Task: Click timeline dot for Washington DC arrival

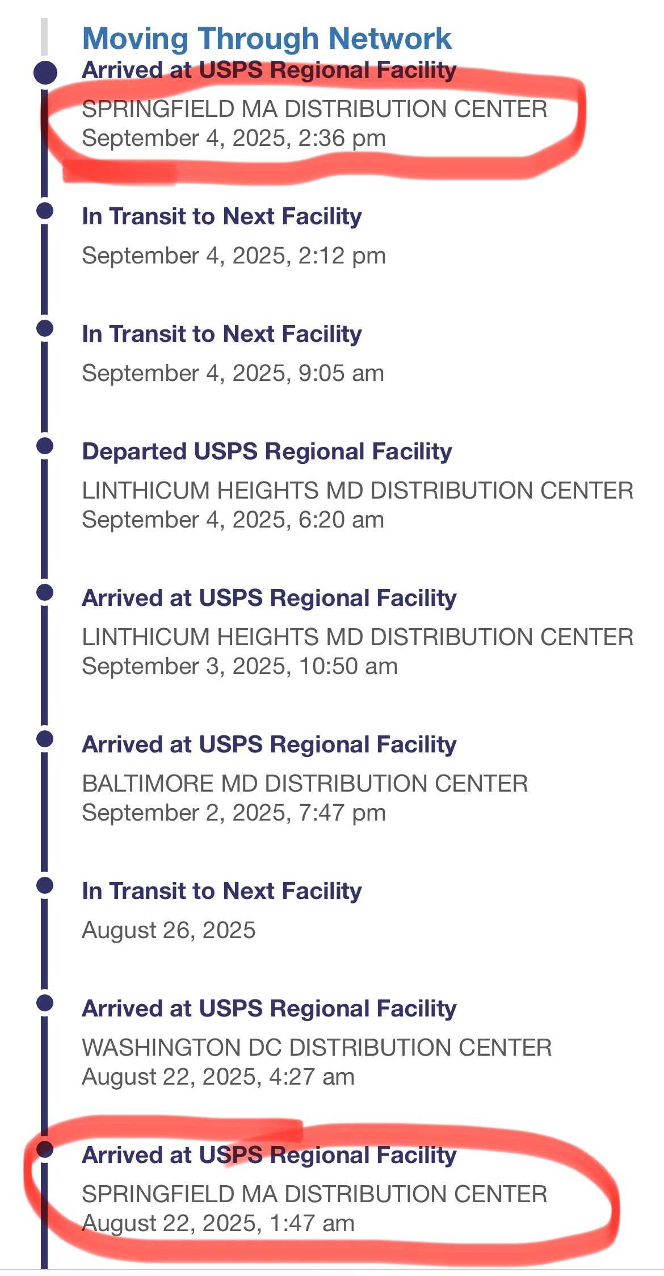Action: click(x=45, y=1003)
